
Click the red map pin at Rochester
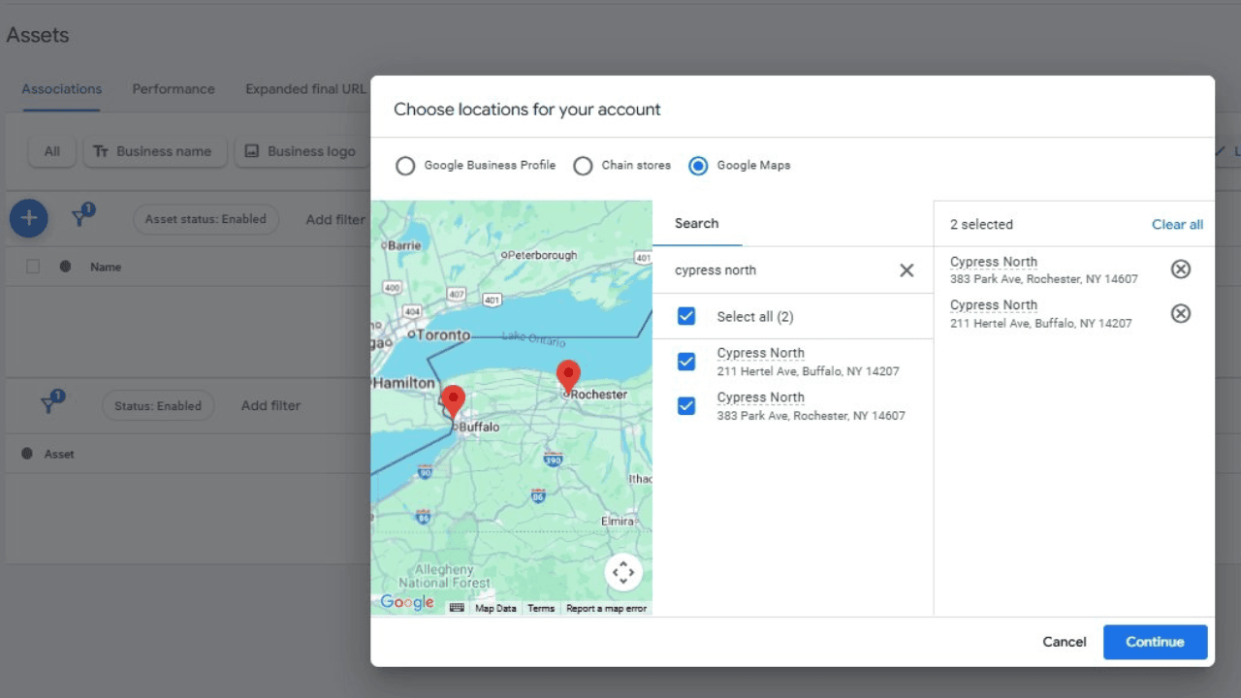[x=568, y=375]
